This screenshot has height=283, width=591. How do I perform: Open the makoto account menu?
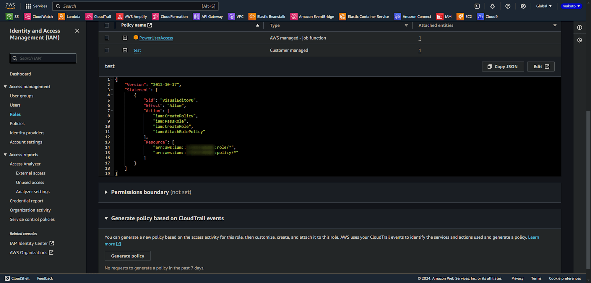[x=571, y=6]
